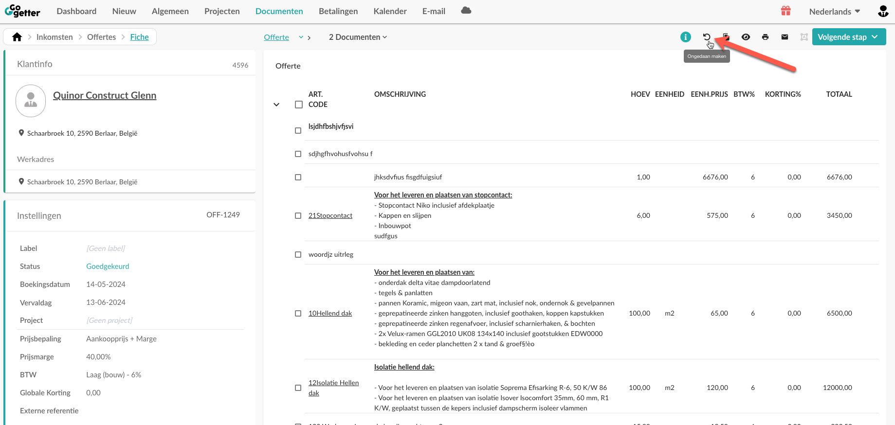Go to Inkomsten in the breadcrumb
Screen dimensions: 895x425
(x=55, y=37)
